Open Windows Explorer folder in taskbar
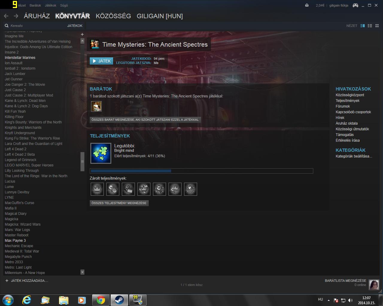The image size is (383, 306). [x=63, y=300]
